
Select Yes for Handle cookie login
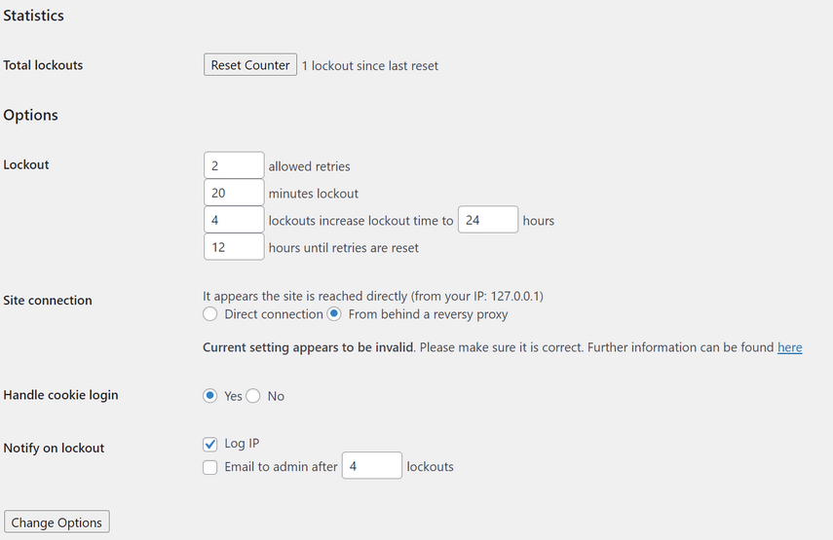tap(210, 396)
